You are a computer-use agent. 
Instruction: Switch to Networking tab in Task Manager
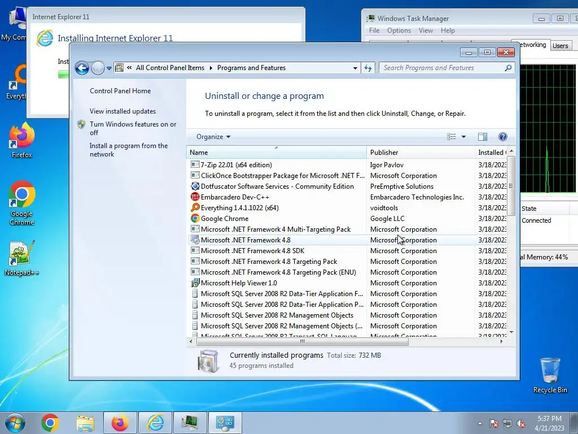pyautogui.click(x=533, y=44)
